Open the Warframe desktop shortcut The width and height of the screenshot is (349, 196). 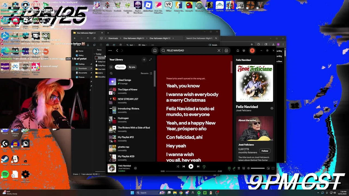(219, 7)
